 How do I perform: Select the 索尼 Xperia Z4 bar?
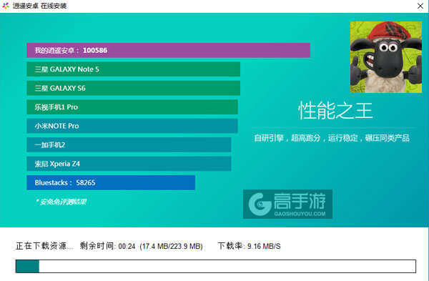pyautogui.click(x=129, y=164)
